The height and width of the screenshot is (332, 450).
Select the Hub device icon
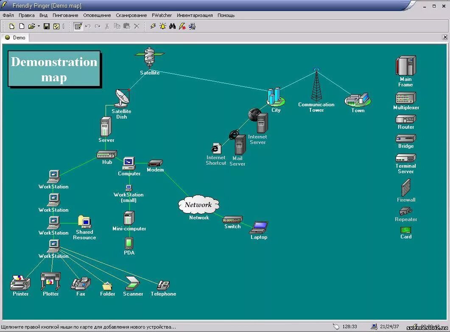(x=106, y=155)
